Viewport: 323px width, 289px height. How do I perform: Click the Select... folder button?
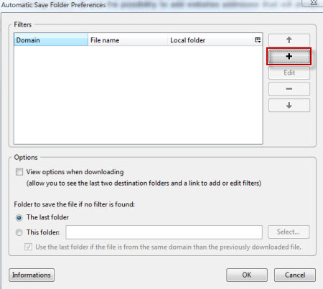click(289, 232)
